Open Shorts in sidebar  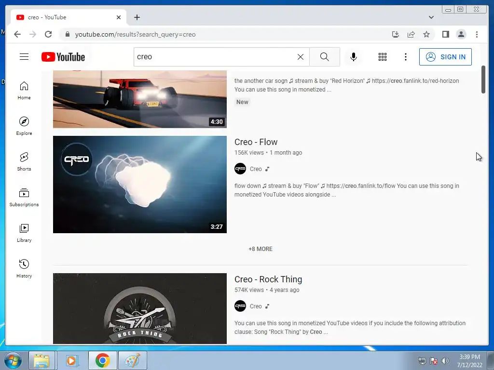[24, 162]
